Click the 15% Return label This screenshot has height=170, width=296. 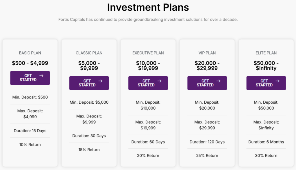(x=89, y=150)
